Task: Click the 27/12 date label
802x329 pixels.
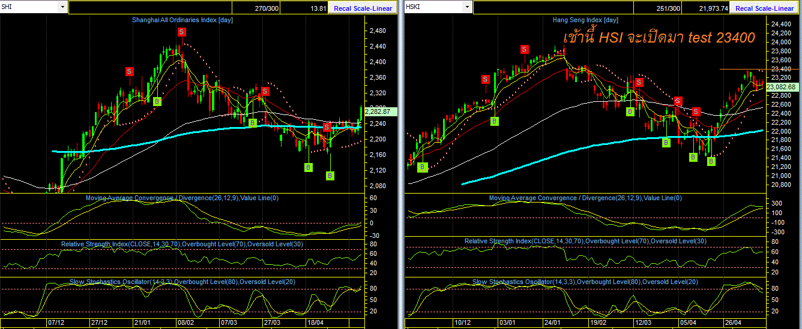Action: (x=100, y=322)
